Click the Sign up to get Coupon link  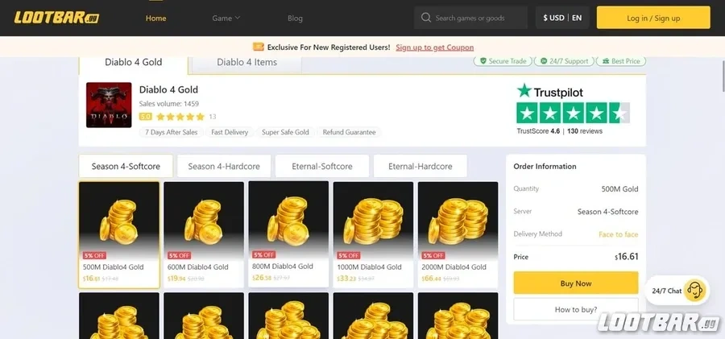435,48
